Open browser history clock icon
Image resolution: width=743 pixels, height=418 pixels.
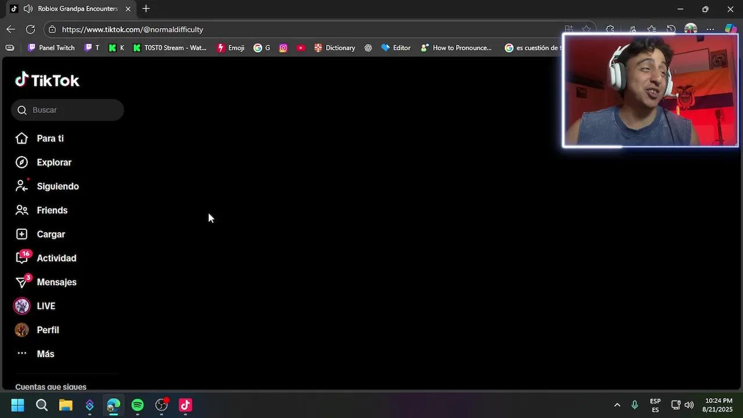click(x=671, y=29)
